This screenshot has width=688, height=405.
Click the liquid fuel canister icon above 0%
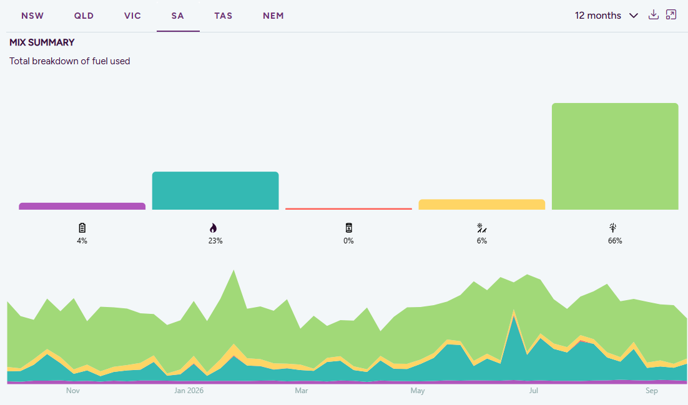(x=349, y=228)
